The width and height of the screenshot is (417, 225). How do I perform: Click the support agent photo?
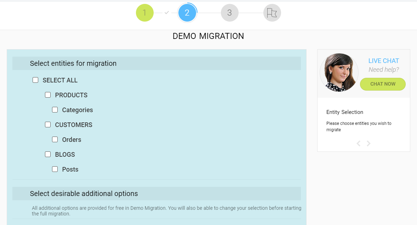(x=339, y=72)
